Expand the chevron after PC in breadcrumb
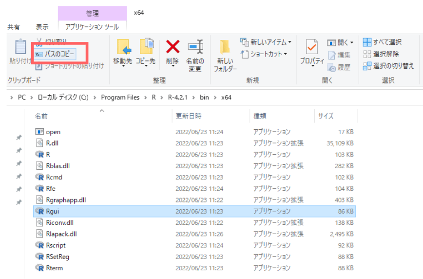Screen dimensions: 423x279 [32, 98]
